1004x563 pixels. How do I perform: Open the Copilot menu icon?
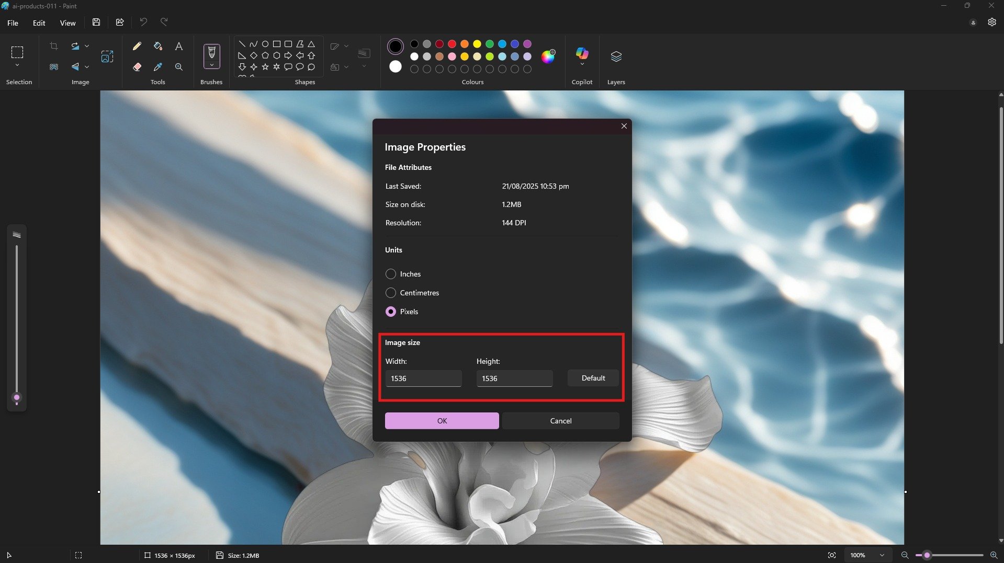(x=582, y=53)
